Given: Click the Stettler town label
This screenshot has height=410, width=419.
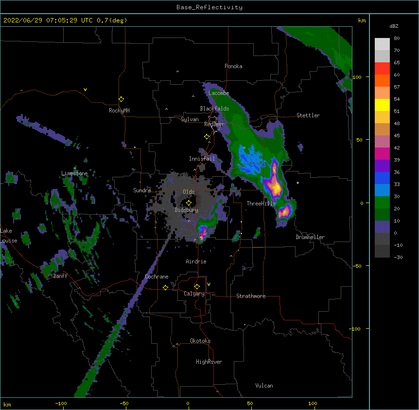Looking at the screenshot, I should coord(308,115).
